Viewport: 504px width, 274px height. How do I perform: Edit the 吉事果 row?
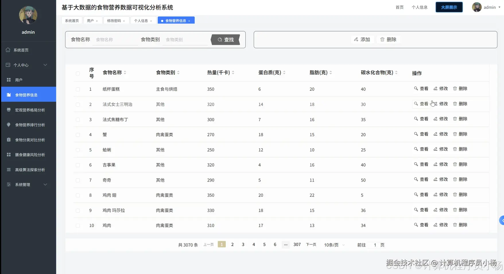pos(441,164)
